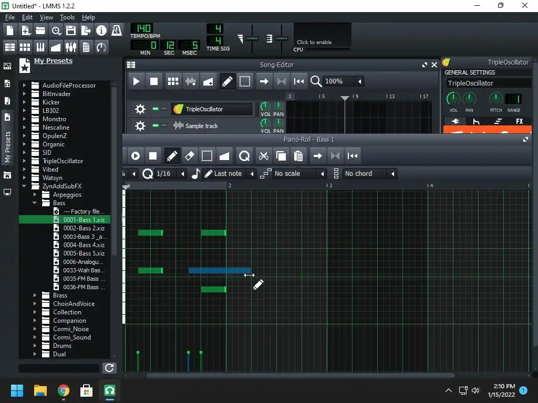Show controller rack window

[101, 47]
